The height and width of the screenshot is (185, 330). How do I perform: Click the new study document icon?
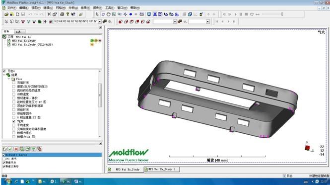tap(18, 14)
